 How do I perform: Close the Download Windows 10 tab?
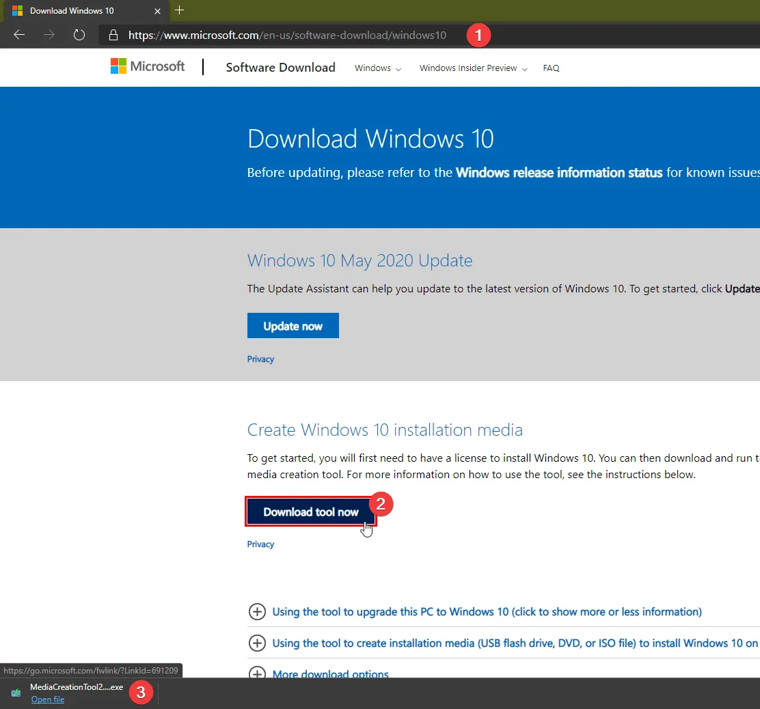157,11
